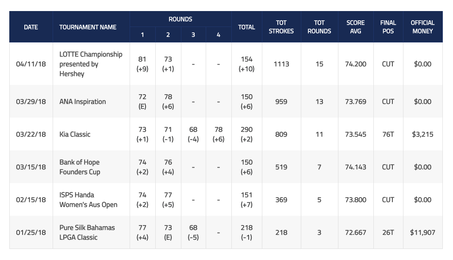
Task: Select the $11,907 money cell
Action: pyautogui.click(x=422, y=233)
